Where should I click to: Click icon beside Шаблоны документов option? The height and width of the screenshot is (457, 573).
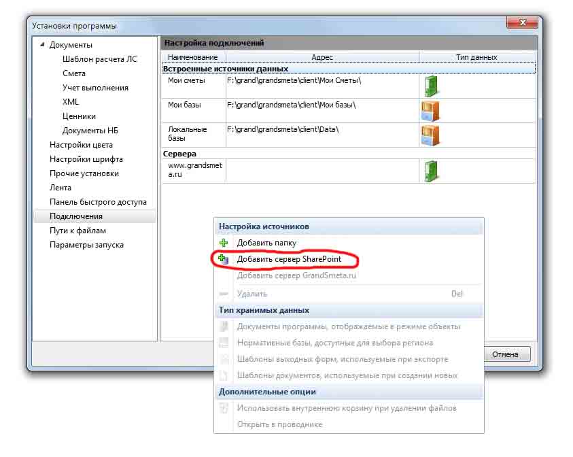tap(224, 375)
